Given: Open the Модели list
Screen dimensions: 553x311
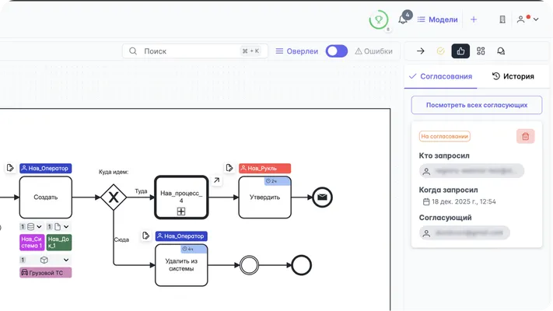Looking at the screenshot, I should pyautogui.click(x=437, y=19).
